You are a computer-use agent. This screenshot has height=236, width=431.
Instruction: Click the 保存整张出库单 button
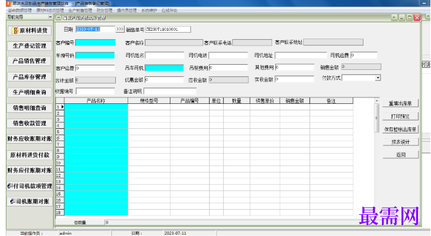(401, 129)
